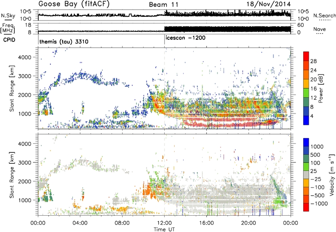Click the '3000' tick of velocity panel
The height and width of the screenshot is (232, 336).
point(24,162)
